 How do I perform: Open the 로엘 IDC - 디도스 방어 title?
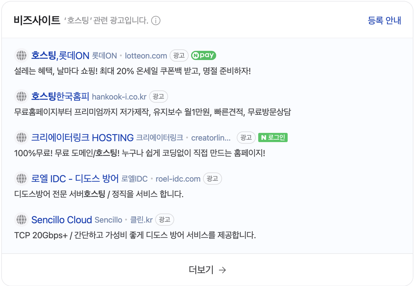(75, 179)
